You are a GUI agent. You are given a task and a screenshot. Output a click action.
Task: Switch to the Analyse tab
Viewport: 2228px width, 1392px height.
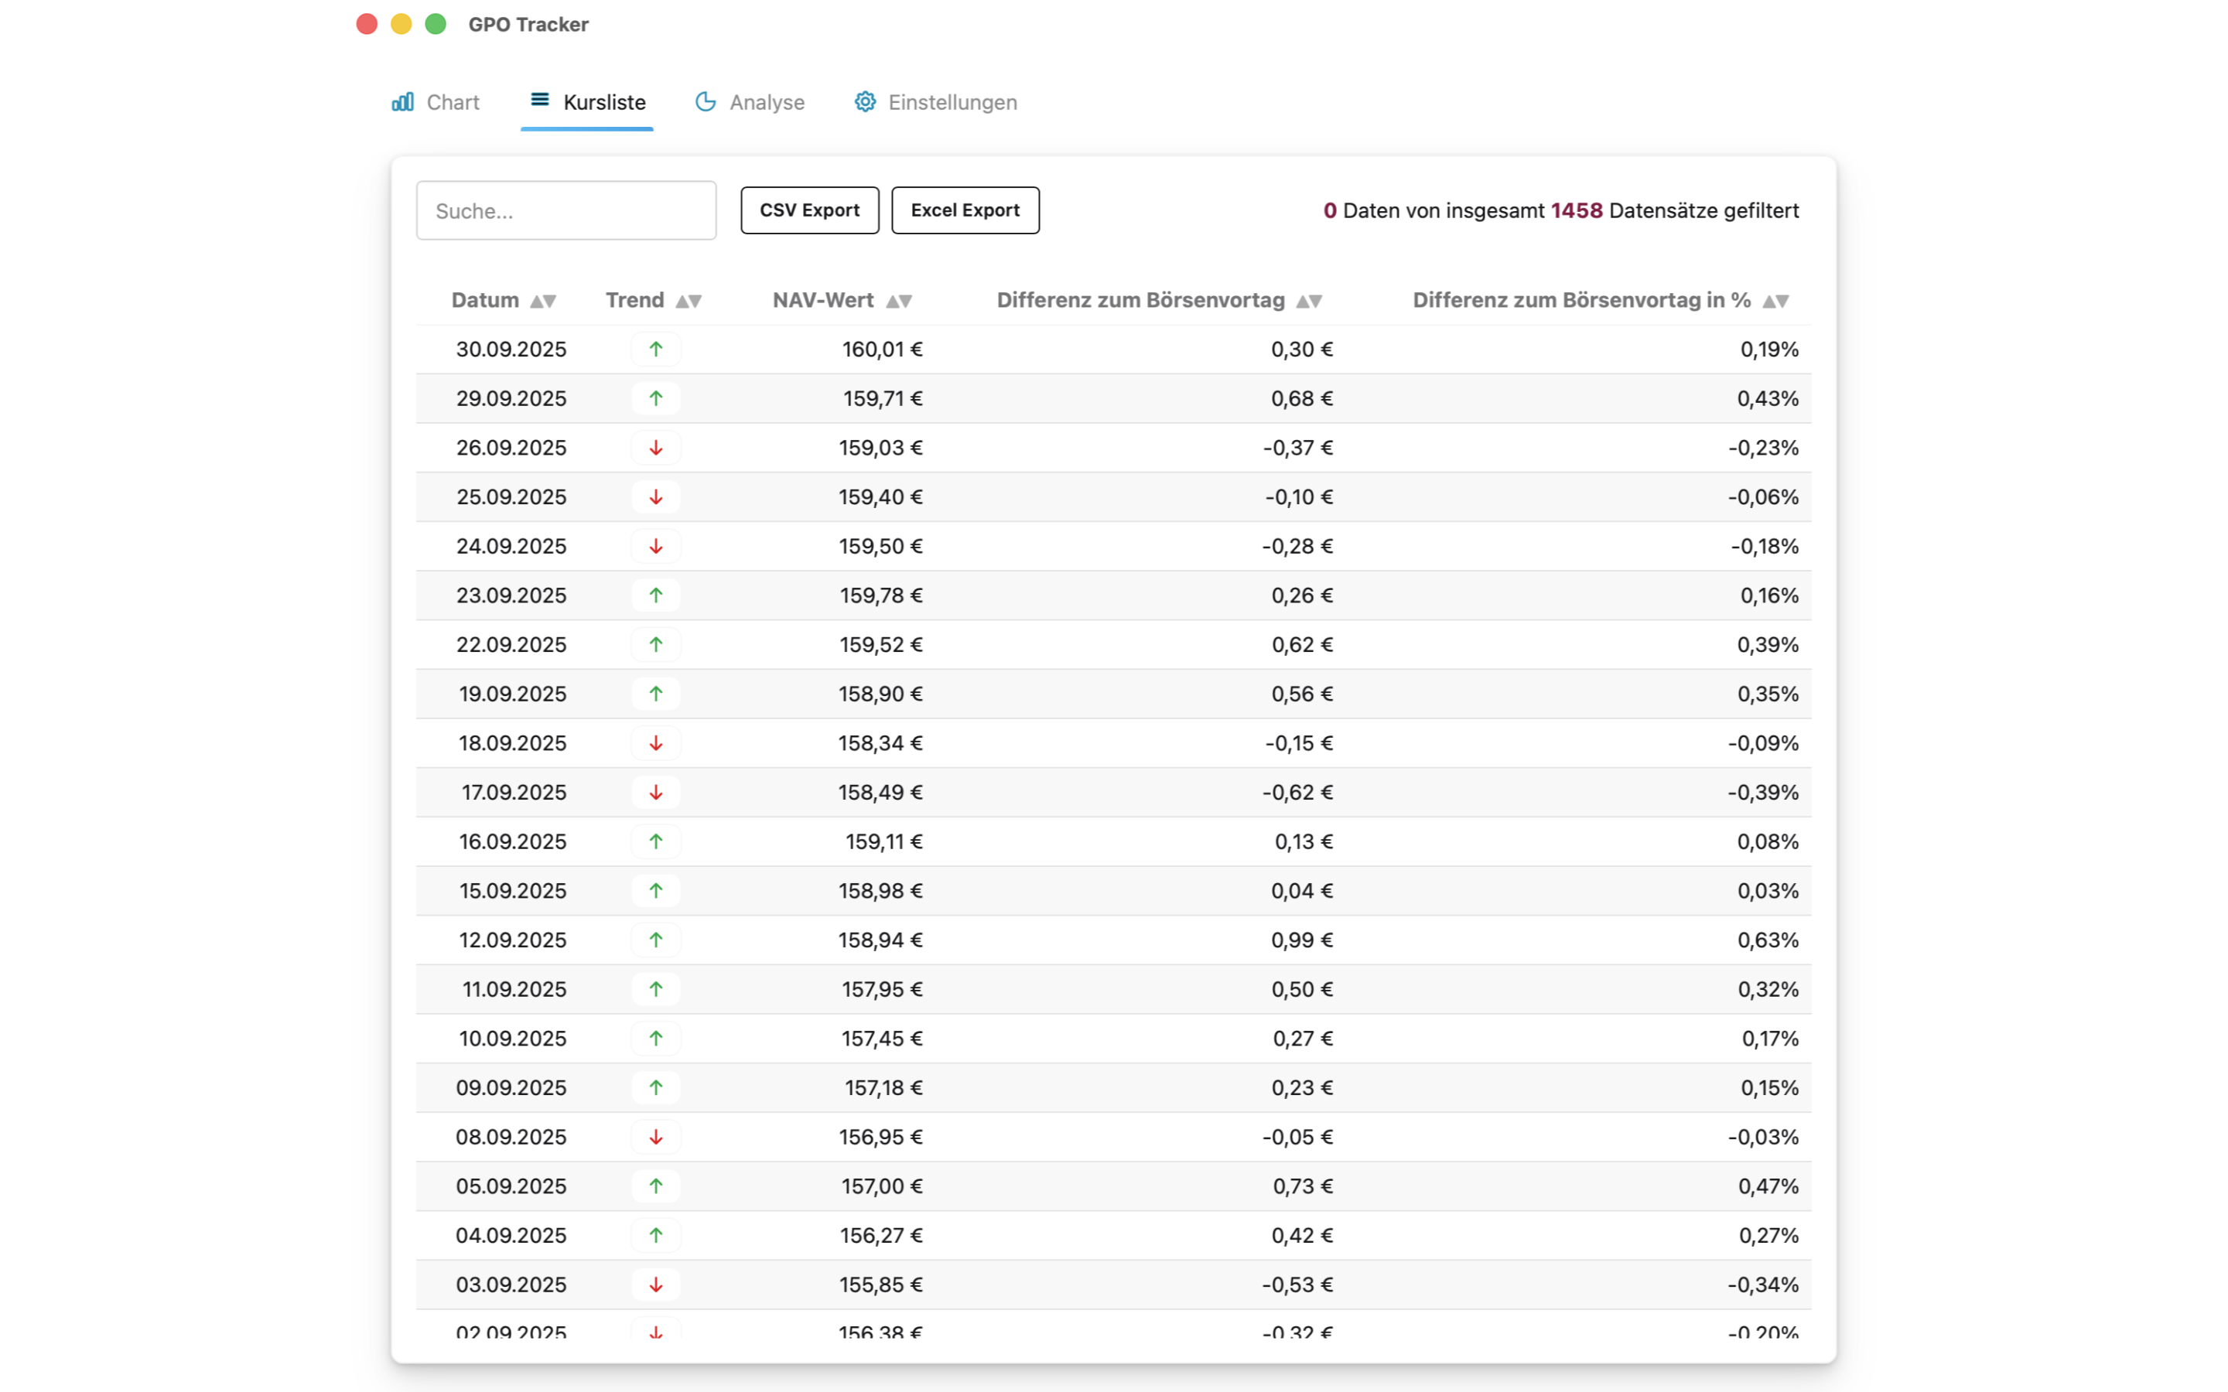click(766, 102)
